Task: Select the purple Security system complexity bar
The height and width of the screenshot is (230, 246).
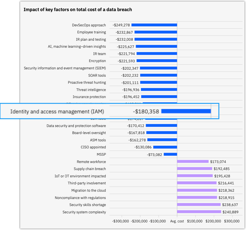Action: click(199, 212)
